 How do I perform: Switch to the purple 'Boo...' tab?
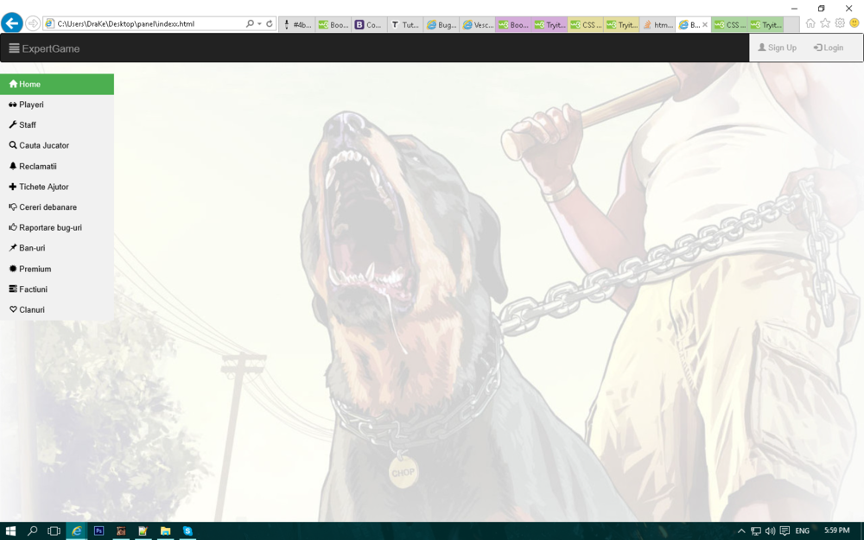[x=513, y=24]
